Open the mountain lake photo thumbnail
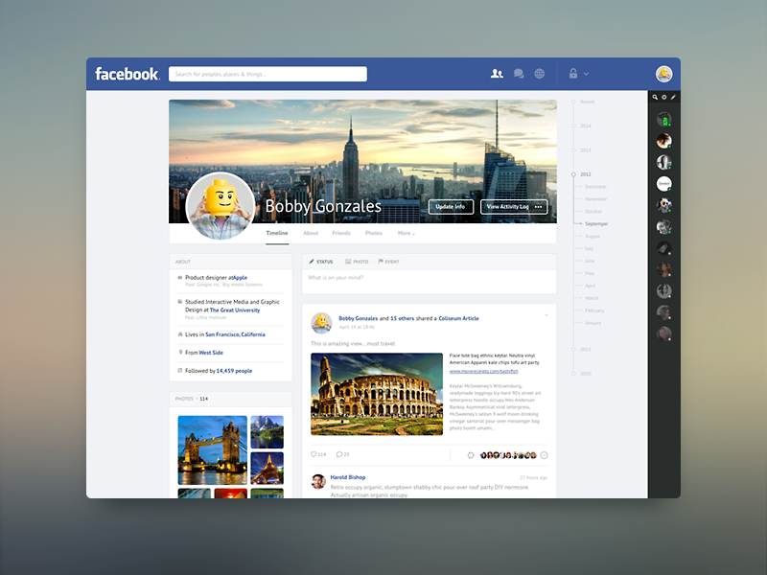 [267, 432]
